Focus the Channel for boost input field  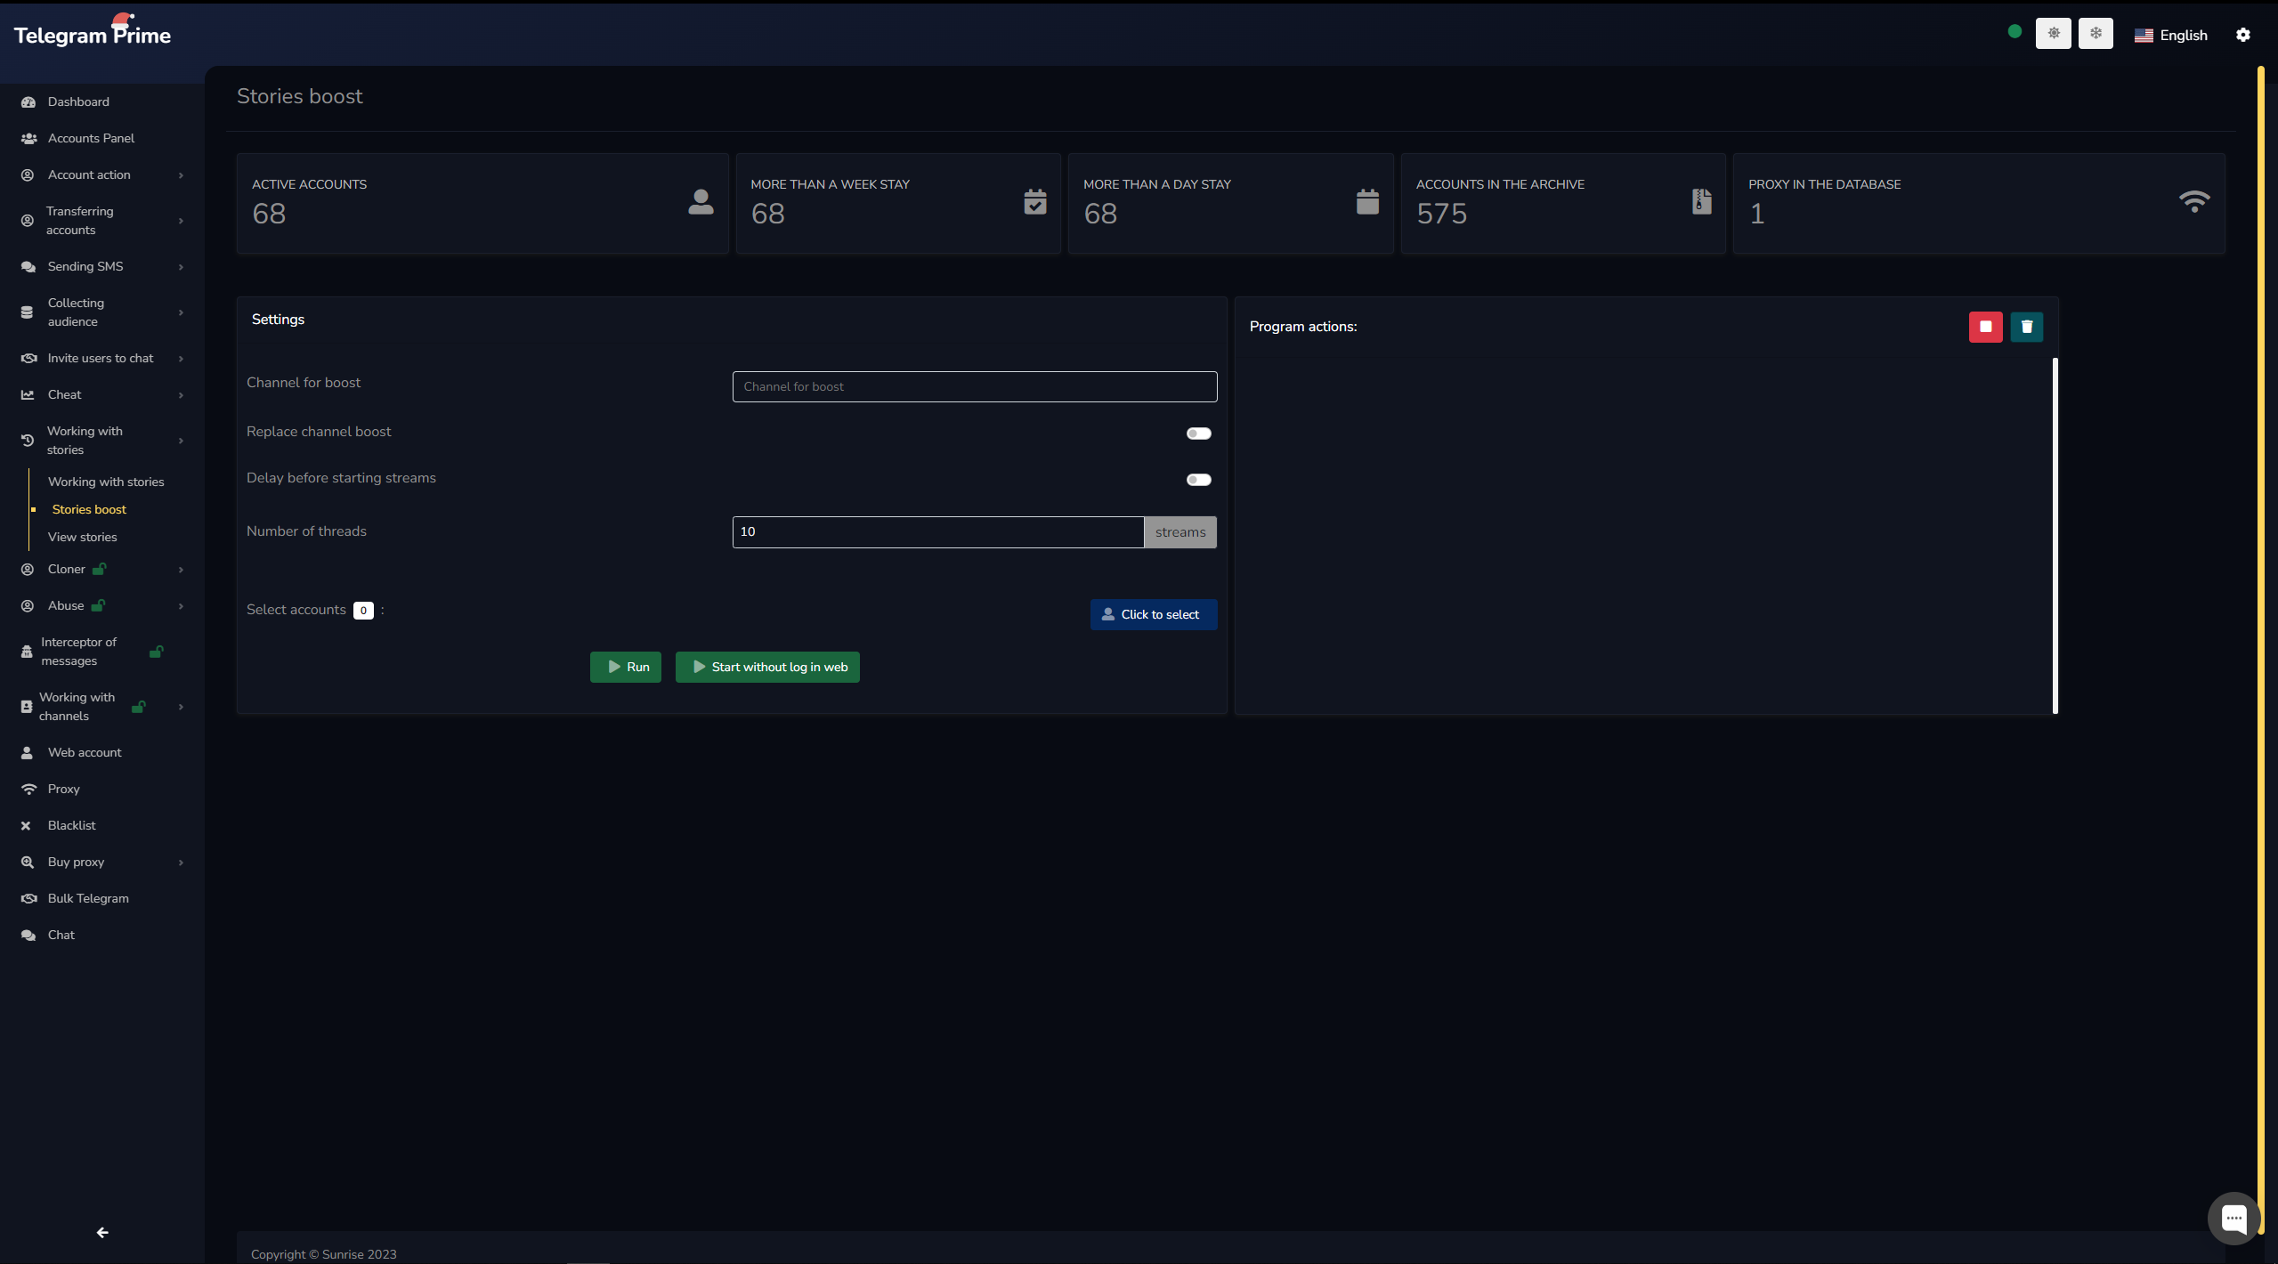(x=974, y=387)
